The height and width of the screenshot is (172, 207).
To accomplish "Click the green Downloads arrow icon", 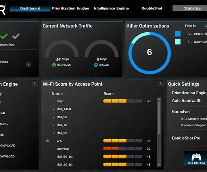I will 54,65.
